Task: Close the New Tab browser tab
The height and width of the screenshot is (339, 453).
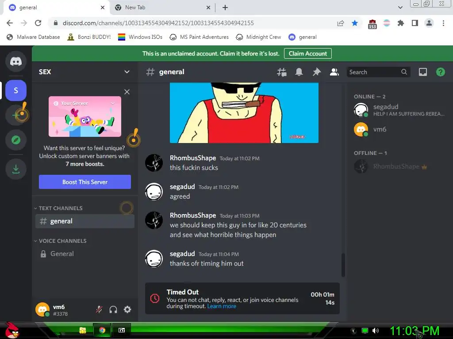Action: [208, 8]
